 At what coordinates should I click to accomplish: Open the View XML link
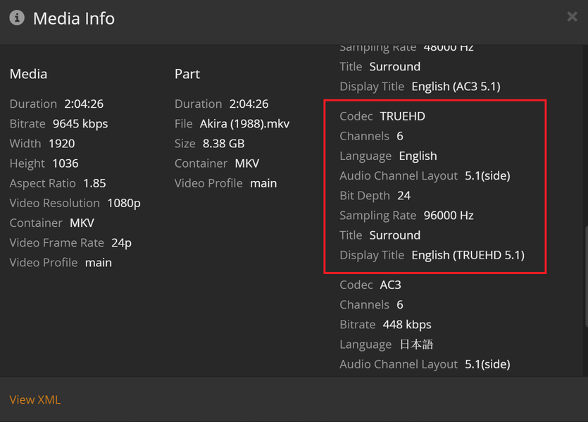click(35, 399)
